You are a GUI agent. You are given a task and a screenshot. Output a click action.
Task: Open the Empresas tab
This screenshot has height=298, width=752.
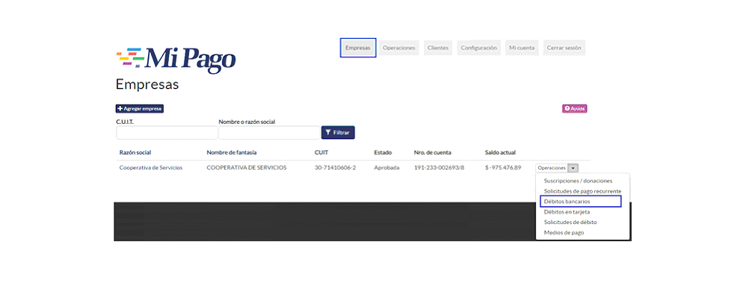358,48
